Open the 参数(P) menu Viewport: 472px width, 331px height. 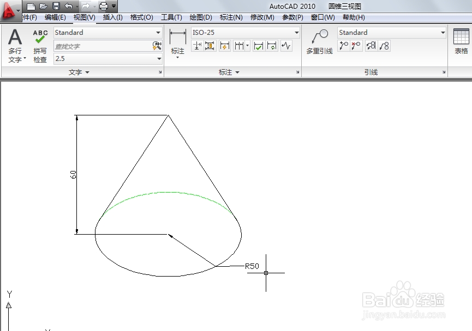click(x=292, y=17)
